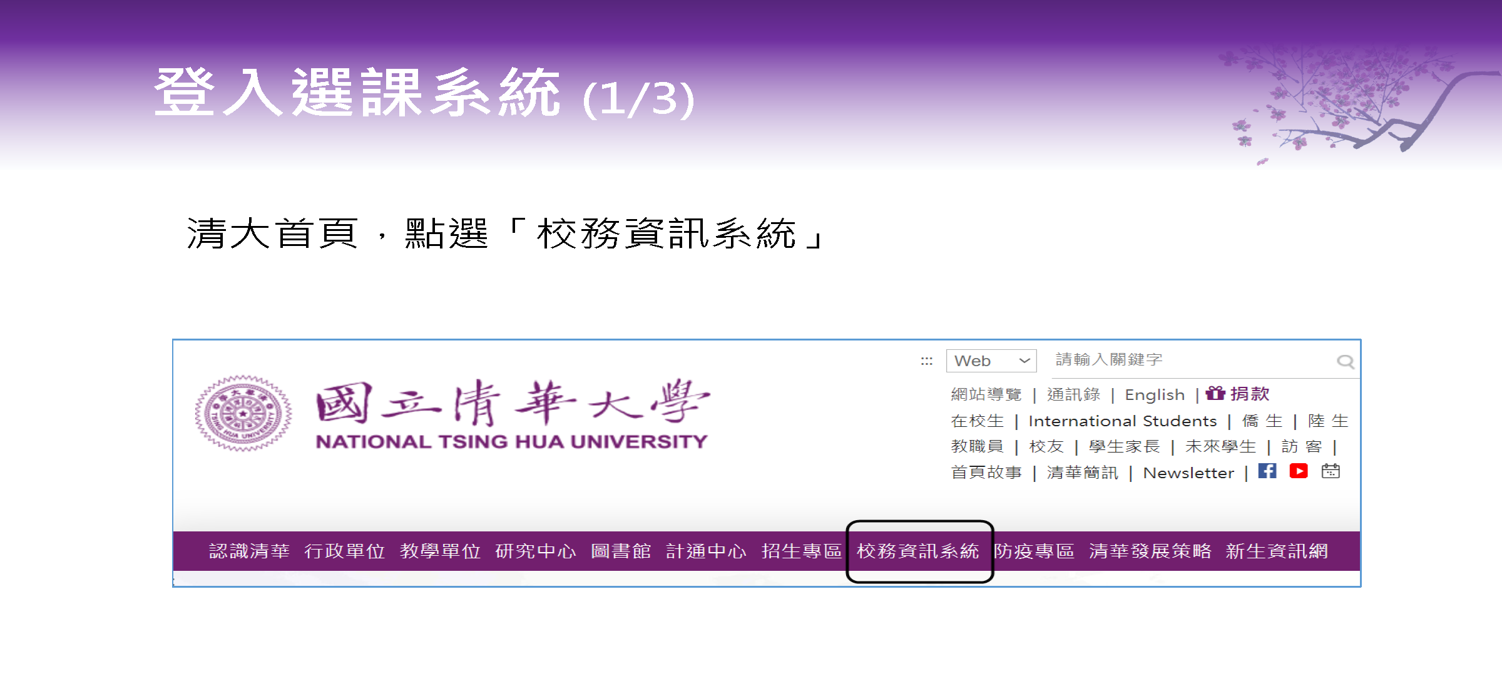This screenshot has height=681, width=1502.
Task: Open the calendar icon link
Action: click(1331, 471)
